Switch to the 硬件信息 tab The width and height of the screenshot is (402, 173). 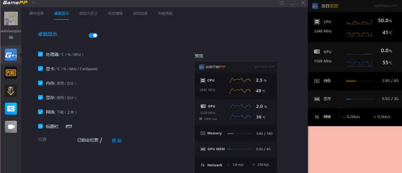click(36, 13)
